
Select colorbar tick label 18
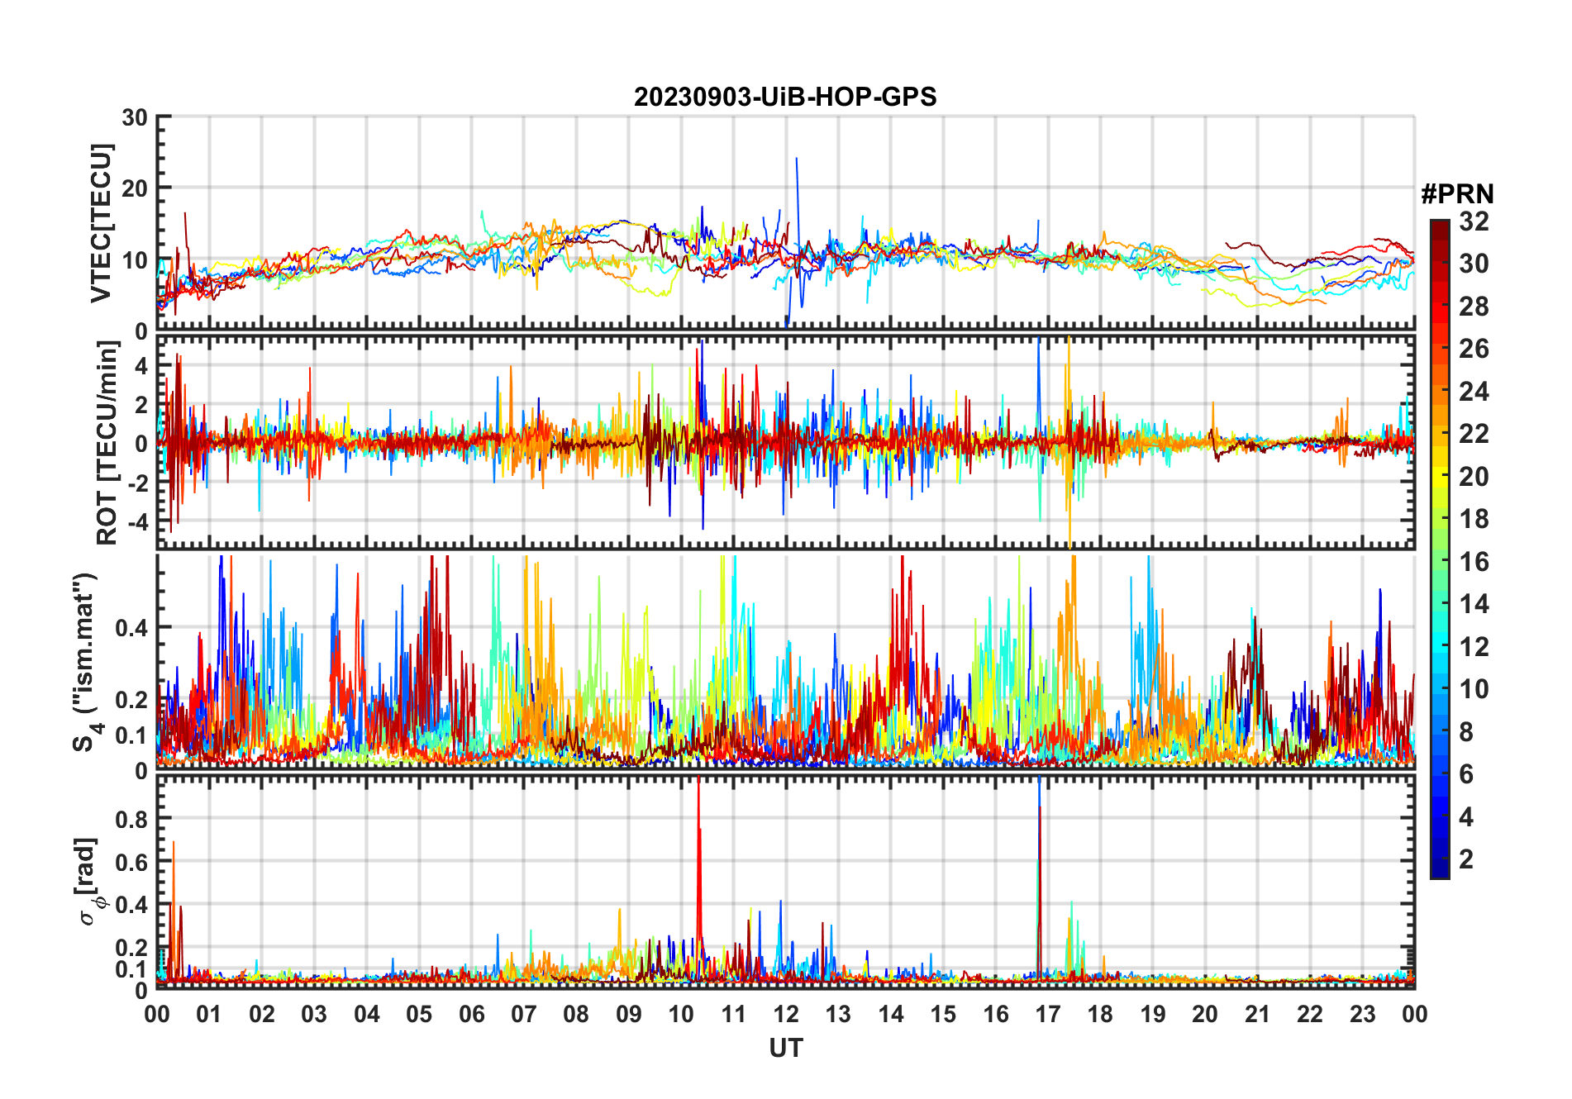(1474, 519)
